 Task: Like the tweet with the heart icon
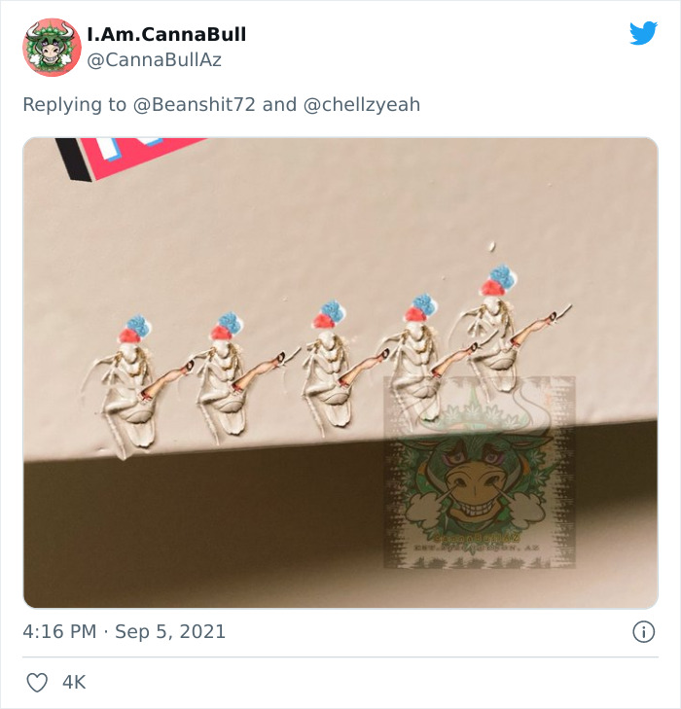[37, 683]
